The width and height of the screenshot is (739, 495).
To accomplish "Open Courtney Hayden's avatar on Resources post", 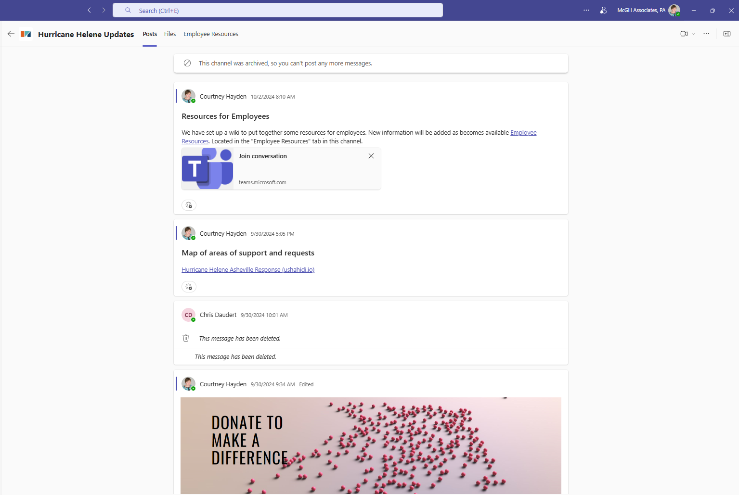I will pyautogui.click(x=188, y=96).
